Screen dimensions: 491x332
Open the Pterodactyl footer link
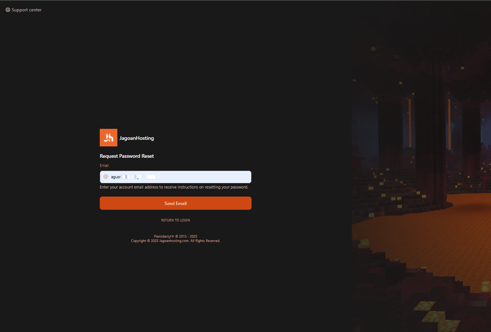[x=163, y=236]
